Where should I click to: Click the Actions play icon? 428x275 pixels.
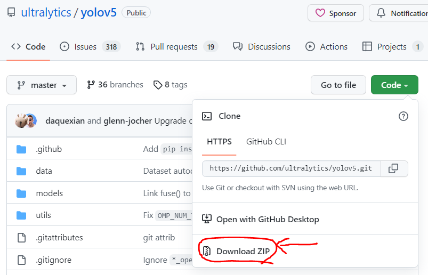[310, 47]
